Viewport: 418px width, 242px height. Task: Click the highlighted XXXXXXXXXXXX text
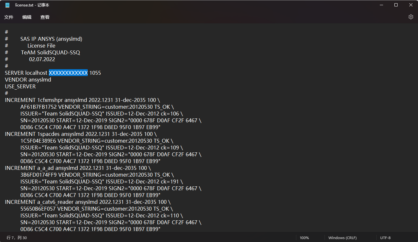pyautogui.click(x=68, y=73)
